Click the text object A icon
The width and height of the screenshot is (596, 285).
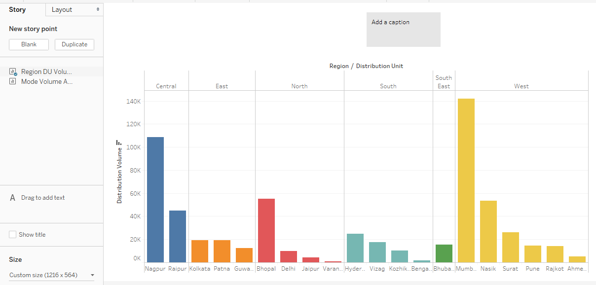[13, 198]
